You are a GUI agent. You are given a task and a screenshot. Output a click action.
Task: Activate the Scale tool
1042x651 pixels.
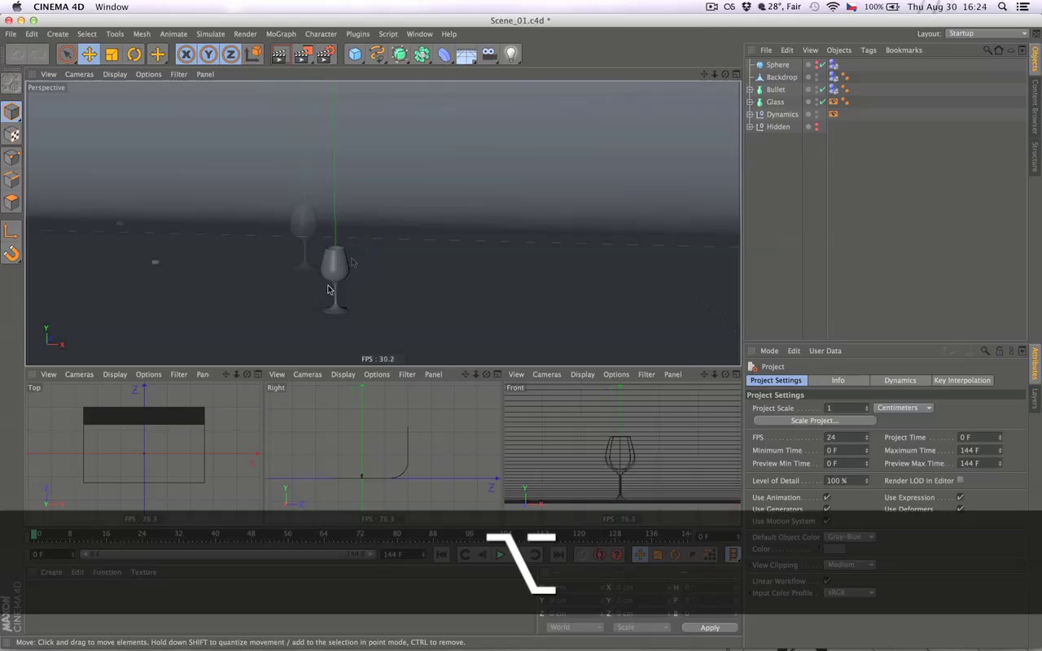[112, 55]
